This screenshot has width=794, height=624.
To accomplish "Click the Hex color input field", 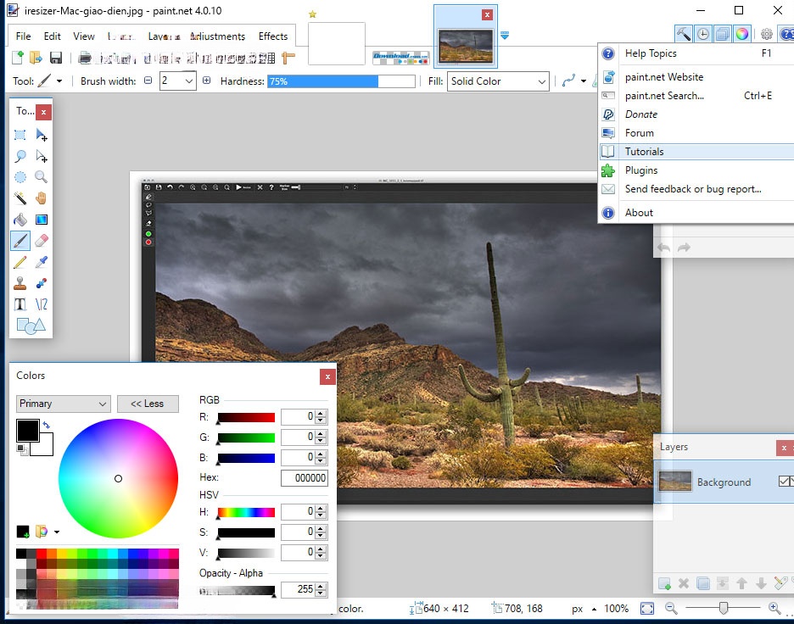I will [x=305, y=477].
